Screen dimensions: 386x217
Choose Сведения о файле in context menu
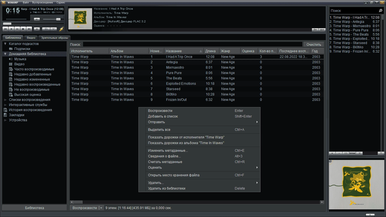pyautogui.click(x=199, y=156)
